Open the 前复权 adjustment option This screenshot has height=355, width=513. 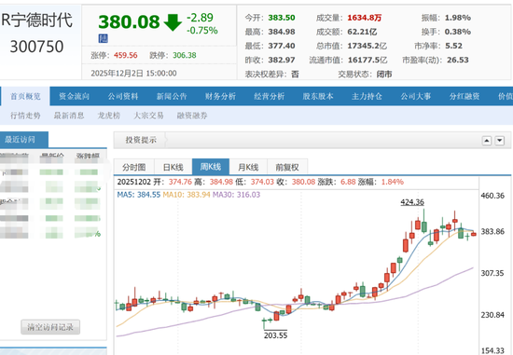[287, 167]
